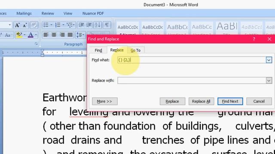Decrease paragraph indent
Screen dimensions: 275x154
pyautogui.click(x=81, y=25)
